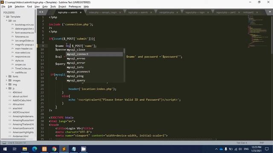273x153 pixels.
Task: Change PHP syntax in status bar
Action: point(261,143)
